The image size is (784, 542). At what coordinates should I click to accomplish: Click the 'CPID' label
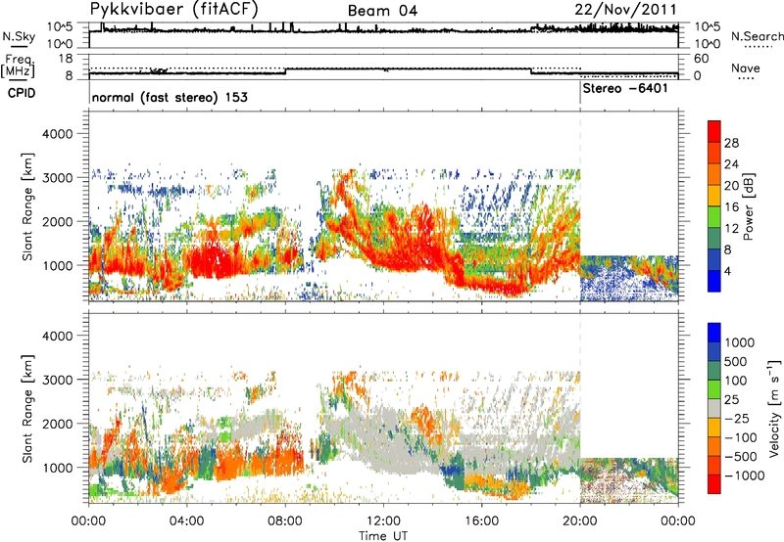click(x=22, y=93)
